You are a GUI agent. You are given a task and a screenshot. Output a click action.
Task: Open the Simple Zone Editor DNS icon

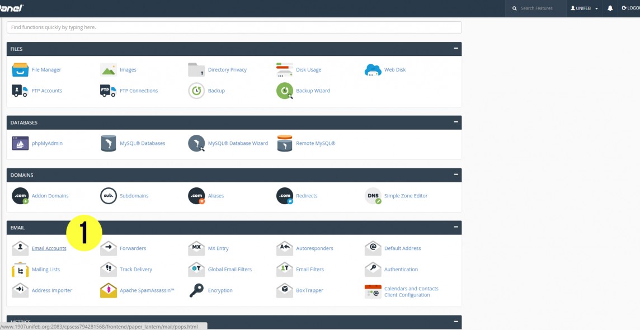point(373,196)
